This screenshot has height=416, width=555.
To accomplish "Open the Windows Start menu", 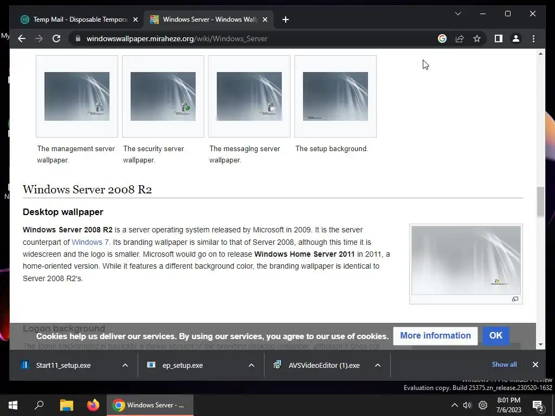I will (x=13, y=405).
